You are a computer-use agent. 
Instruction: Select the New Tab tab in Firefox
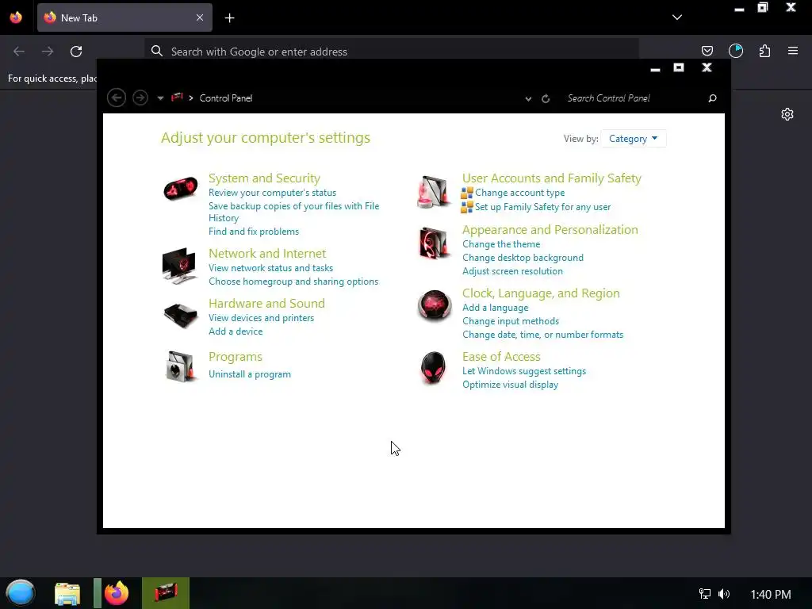tap(124, 17)
